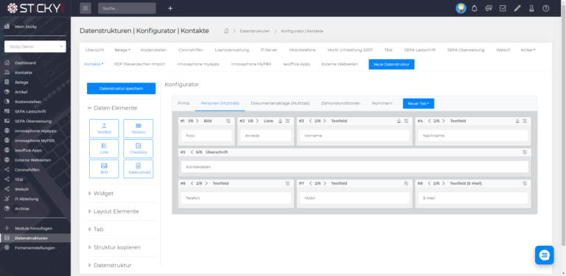Open settings icon of Vorname field
This screenshot has width=566, height=276.
coord(407,121)
